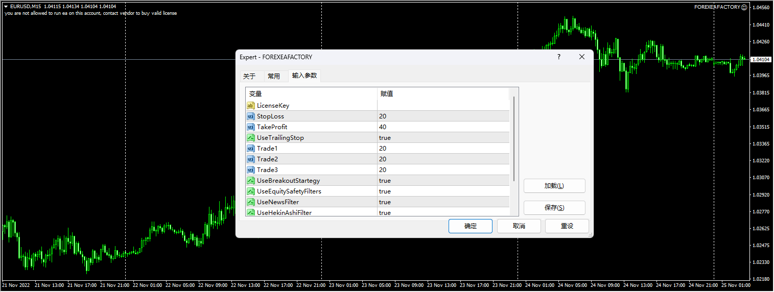
Task: Click the 21 Nov 2022 date label
Action: coord(15,285)
